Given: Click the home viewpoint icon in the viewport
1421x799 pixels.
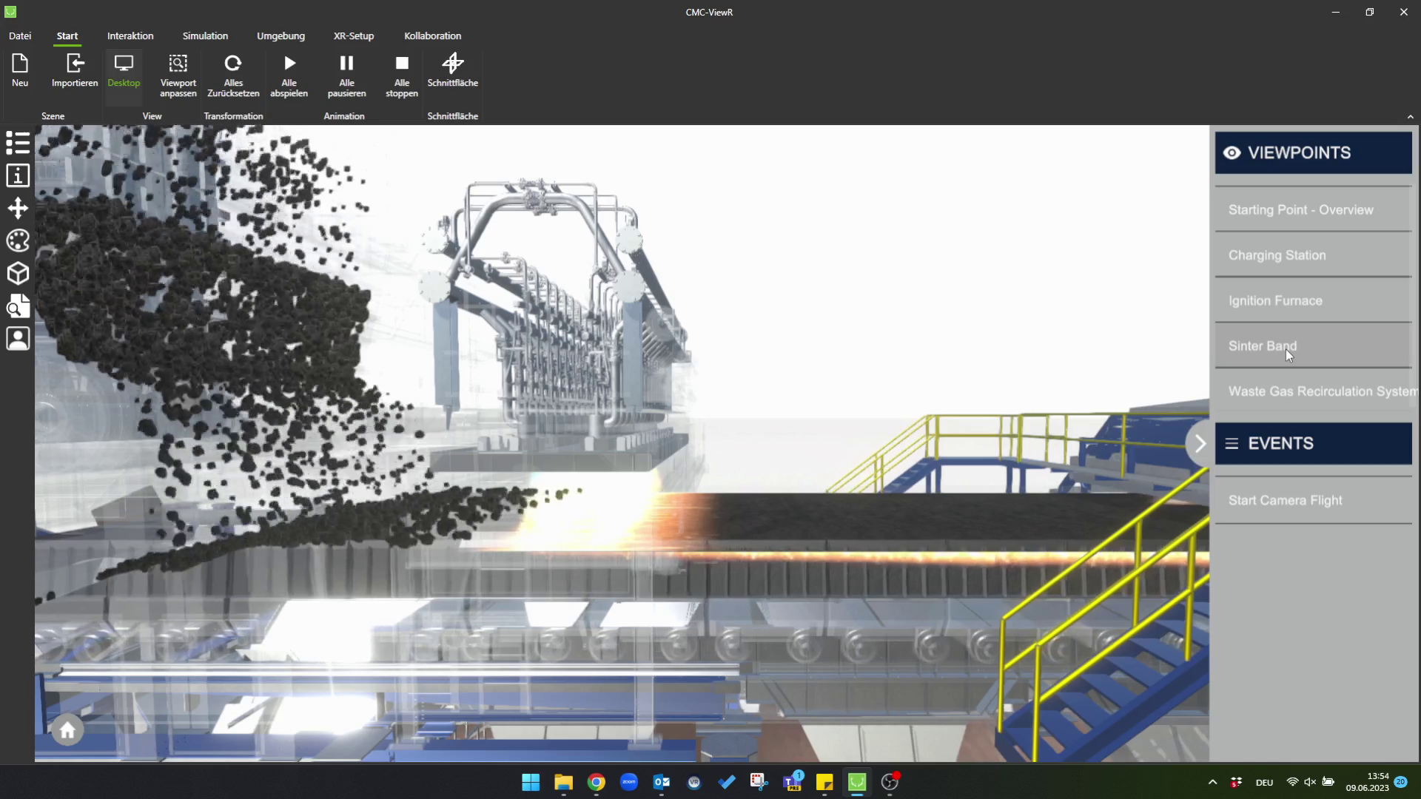Looking at the screenshot, I should [67, 729].
